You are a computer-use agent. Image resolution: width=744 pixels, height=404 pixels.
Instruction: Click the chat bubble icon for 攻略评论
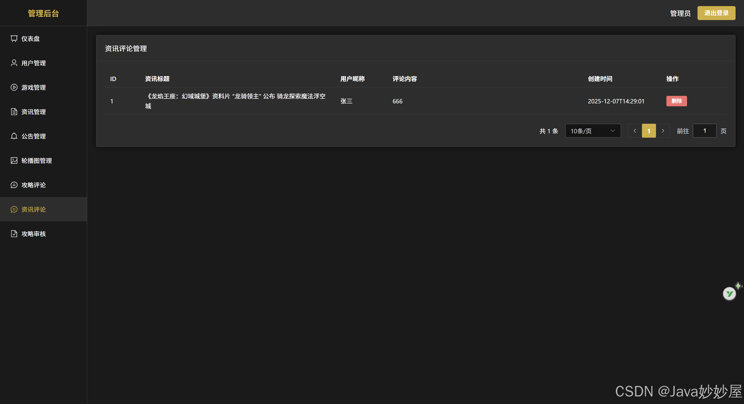tap(14, 185)
